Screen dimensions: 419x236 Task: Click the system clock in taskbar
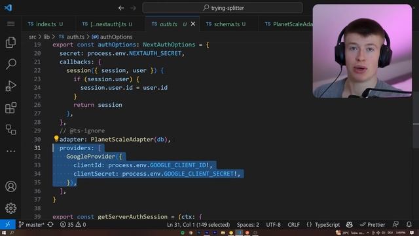tap(401, 233)
